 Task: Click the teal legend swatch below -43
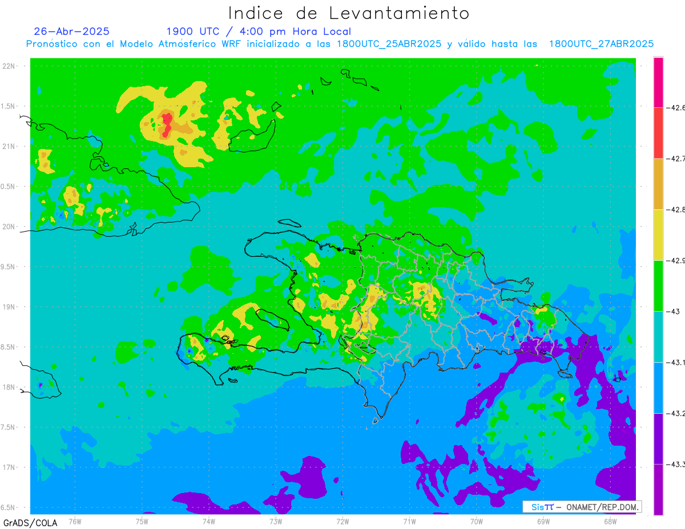658,337
